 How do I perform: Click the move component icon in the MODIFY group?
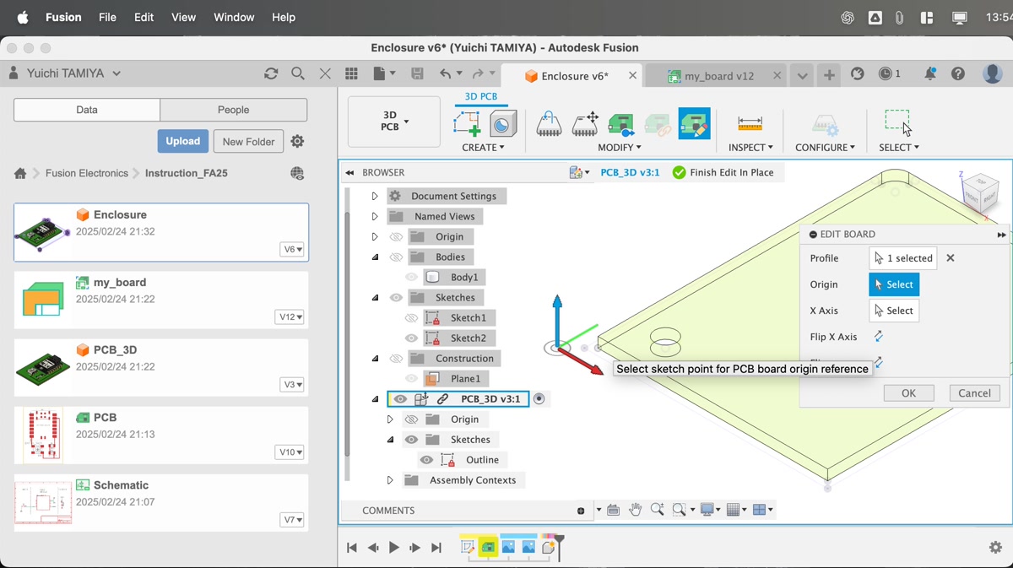click(x=585, y=124)
